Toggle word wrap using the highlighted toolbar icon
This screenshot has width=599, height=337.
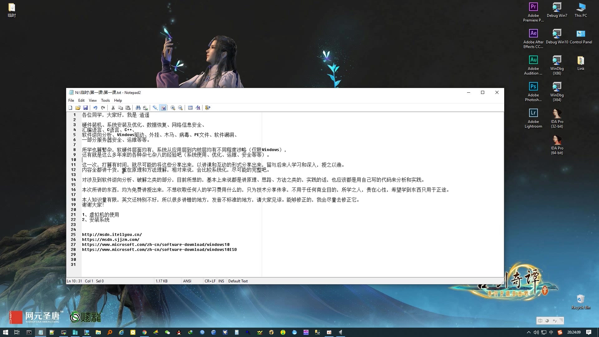click(x=163, y=108)
